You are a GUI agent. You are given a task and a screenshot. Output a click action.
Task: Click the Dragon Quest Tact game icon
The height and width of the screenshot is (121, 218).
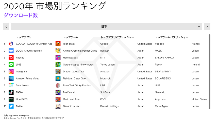[58, 72]
